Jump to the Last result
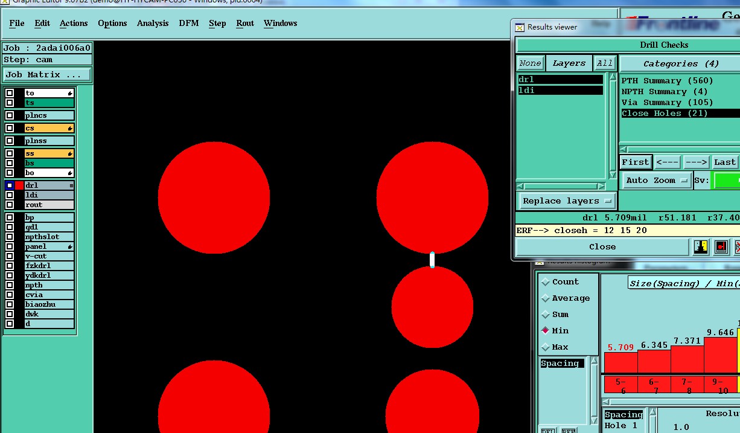This screenshot has height=433, width=740. [725, 162]
